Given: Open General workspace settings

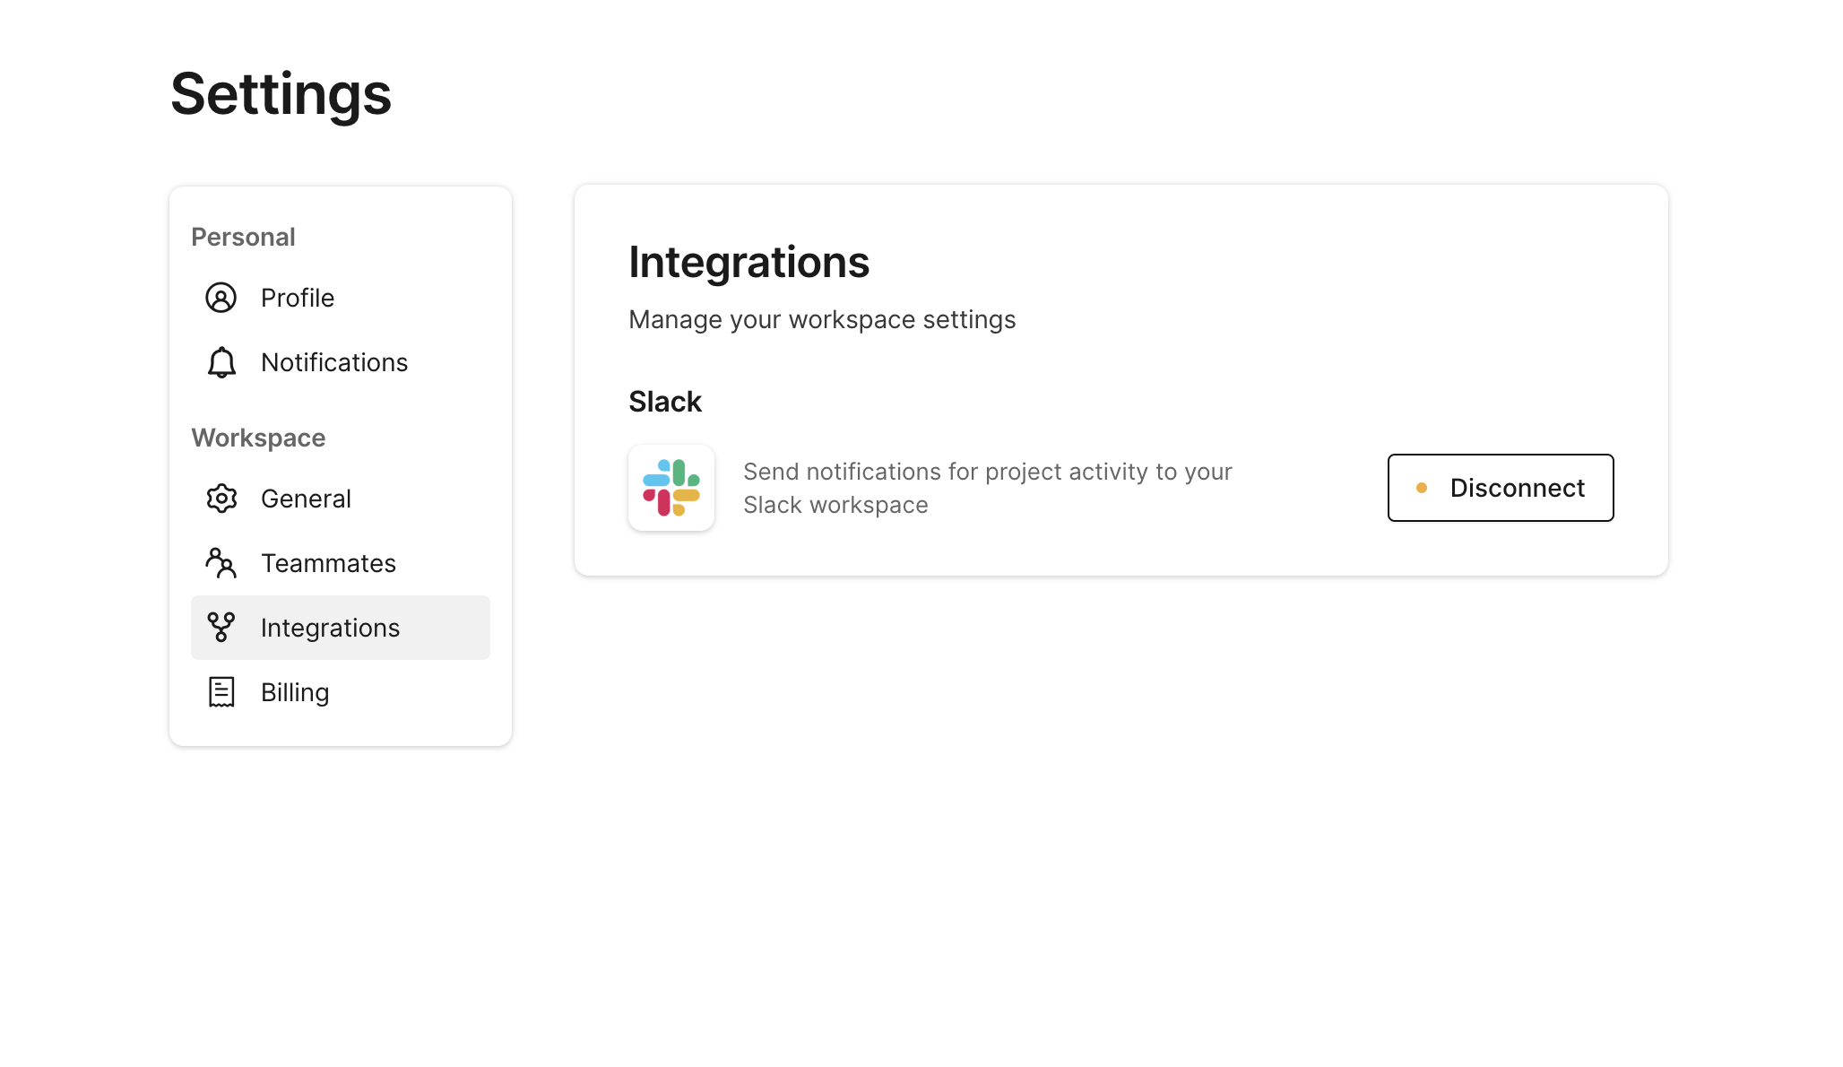Looking at the screenshot, I should 306,499.
